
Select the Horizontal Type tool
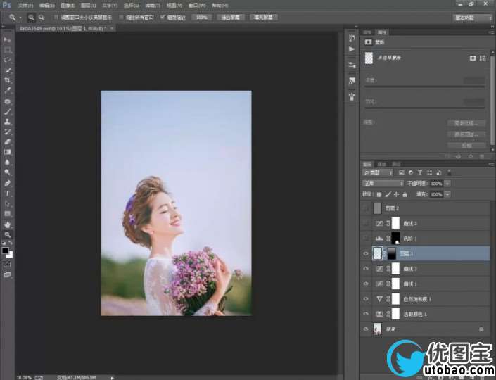pyautogui.click(x=8, y=193)
